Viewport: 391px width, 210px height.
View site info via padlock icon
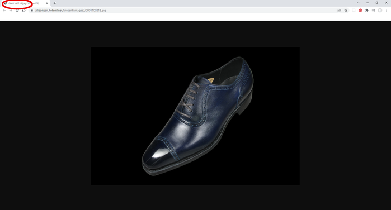[x=32, y=11]
